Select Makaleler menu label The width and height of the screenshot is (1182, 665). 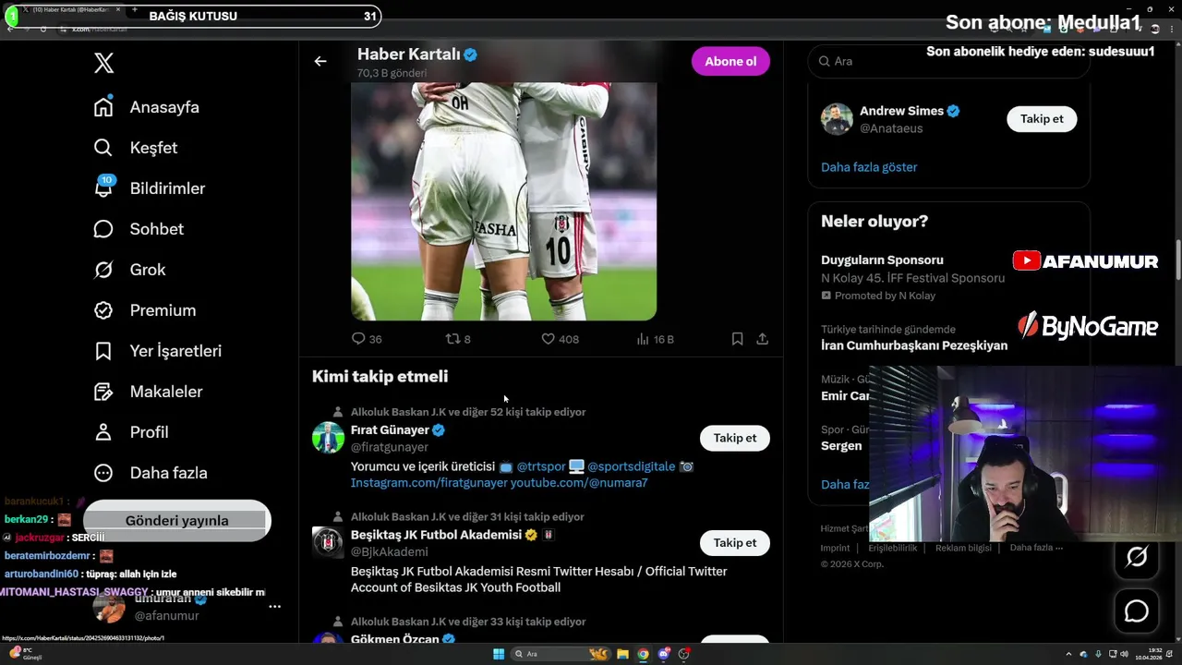pos(166,392)
